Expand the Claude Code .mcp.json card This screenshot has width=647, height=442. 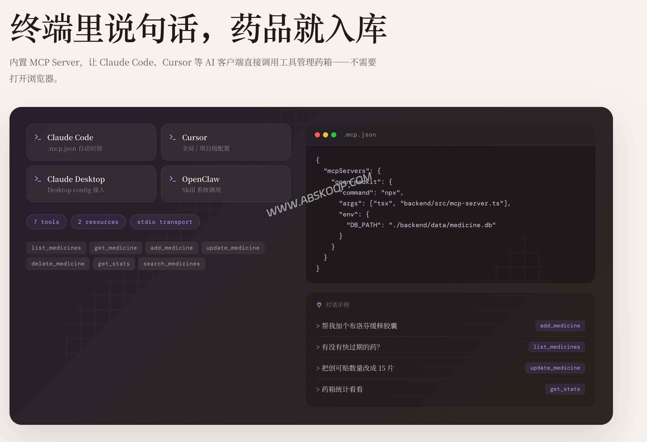(x=91, y=142)
